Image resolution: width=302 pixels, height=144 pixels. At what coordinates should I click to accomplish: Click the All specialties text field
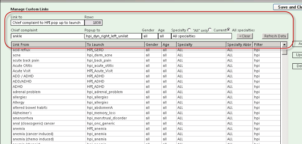click(x=201, y=36)
